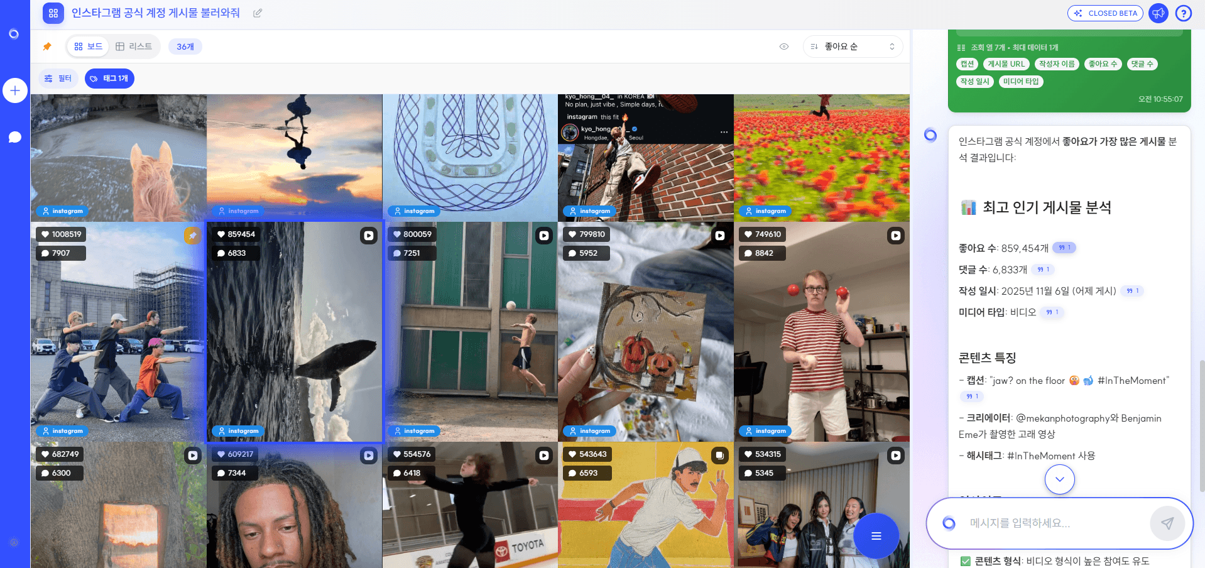Click citation badge next to 작성 일시
Viewport: 1205px width, 568px height.
[x=1133, y=290]
